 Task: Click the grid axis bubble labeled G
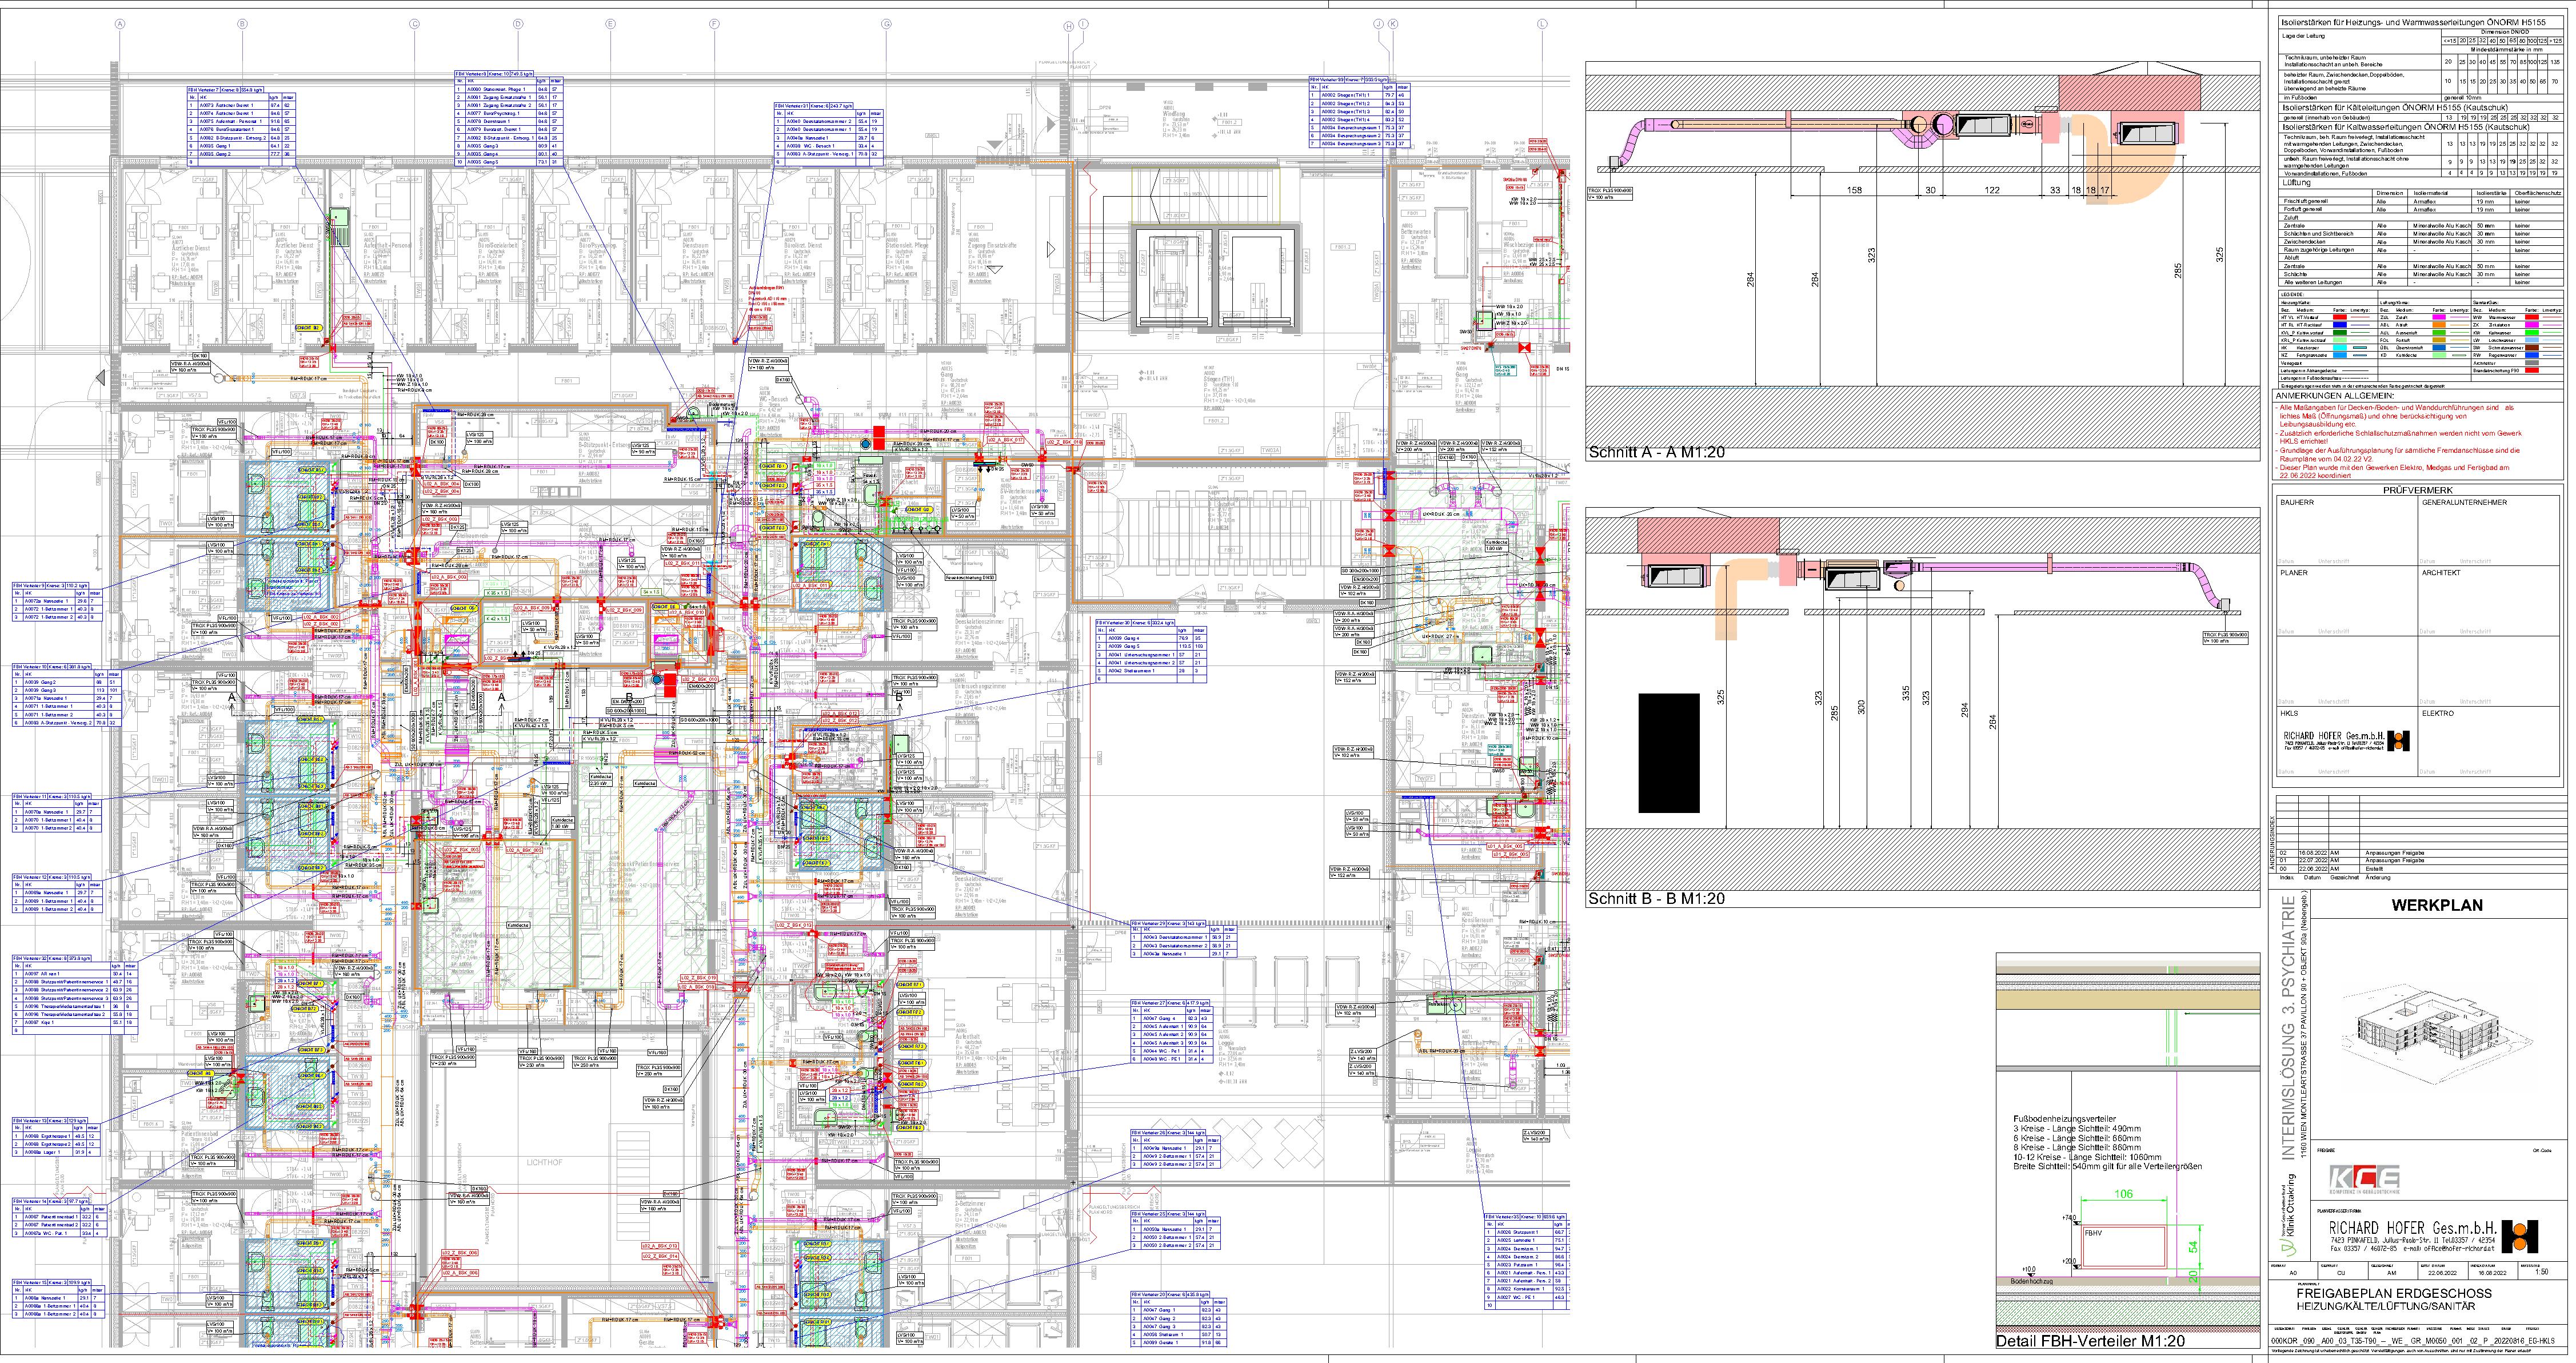tap(886, 24)
